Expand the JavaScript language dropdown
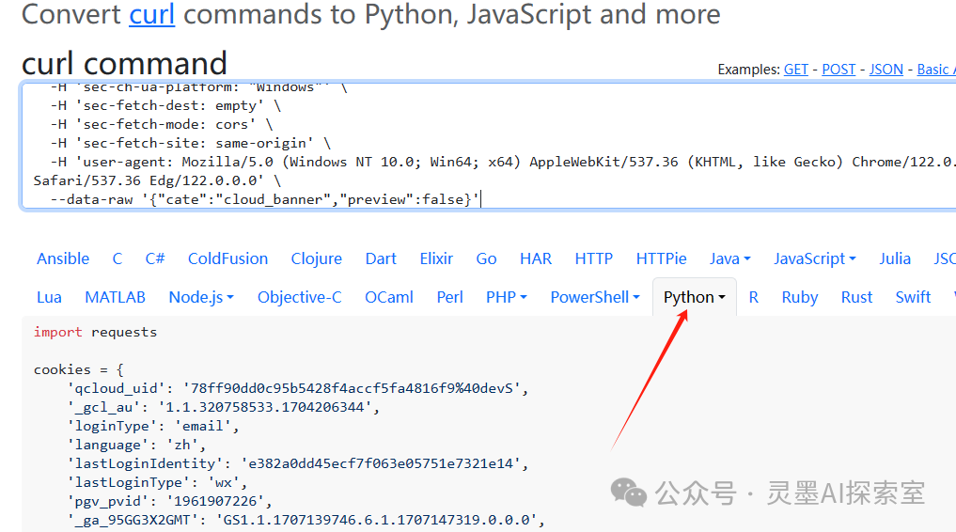Image resolution: width=956 pixels, height=532 pixels. tap(814, 258)
